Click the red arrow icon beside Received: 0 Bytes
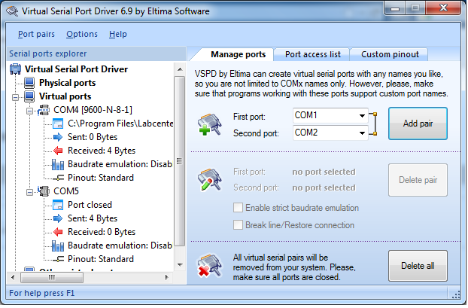Screen dimensions: 468x308 coord(58,232)
